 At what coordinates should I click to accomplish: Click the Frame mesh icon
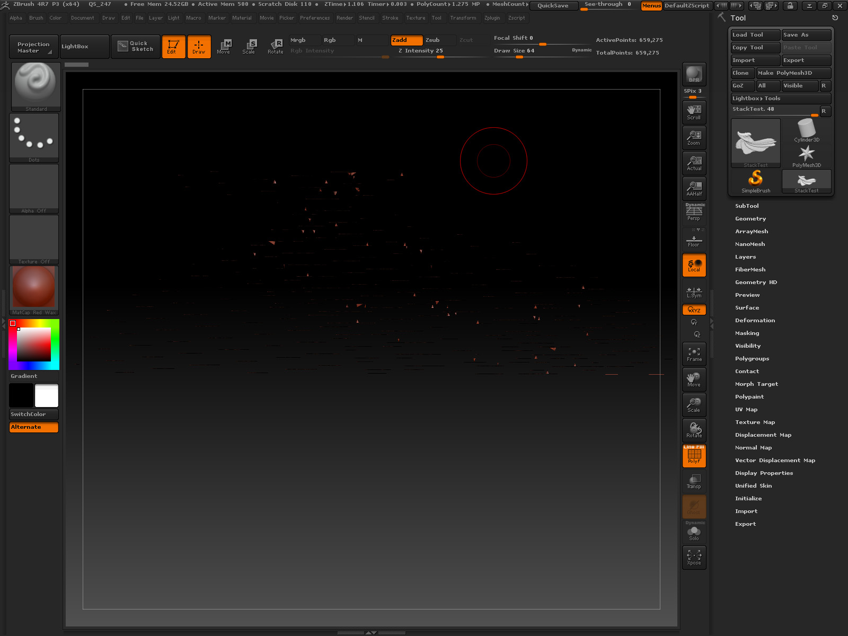click(x=694, y=354)
